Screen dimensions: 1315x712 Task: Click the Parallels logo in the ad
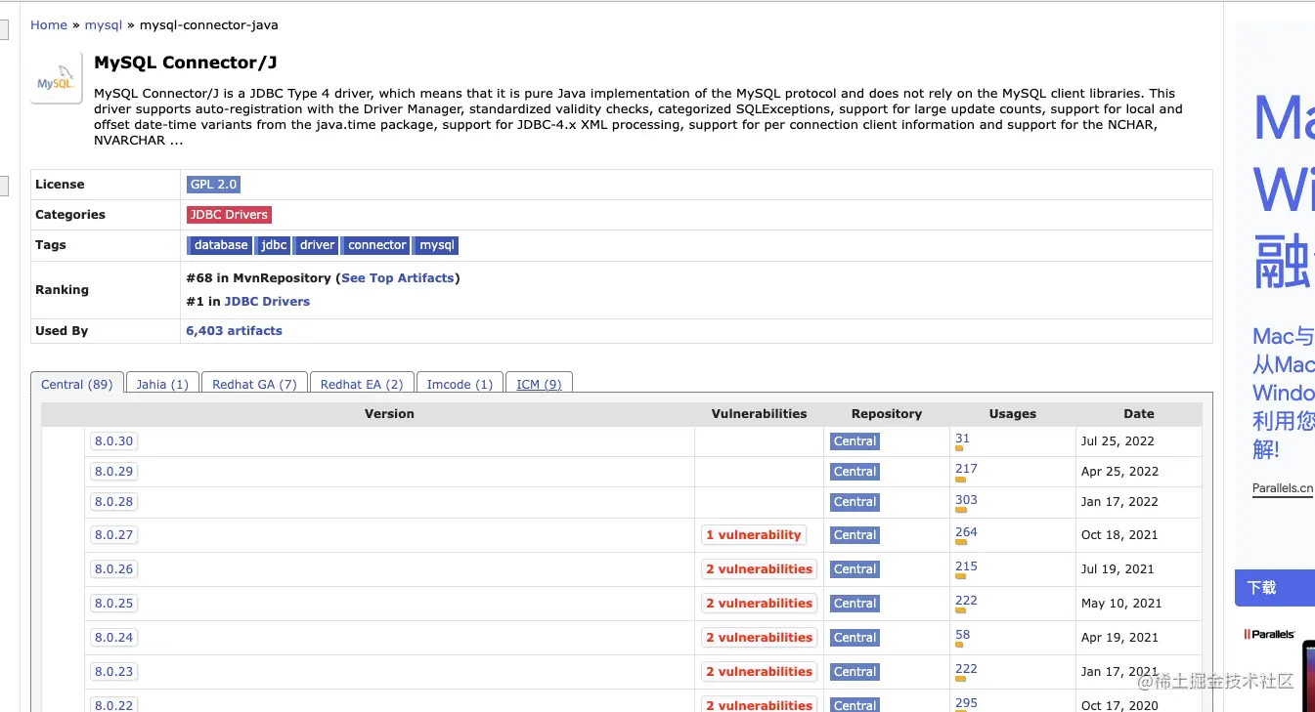(1269, 634)
